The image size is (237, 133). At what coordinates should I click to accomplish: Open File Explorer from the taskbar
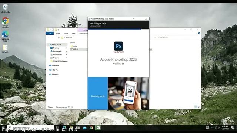(x=71, y=127)
